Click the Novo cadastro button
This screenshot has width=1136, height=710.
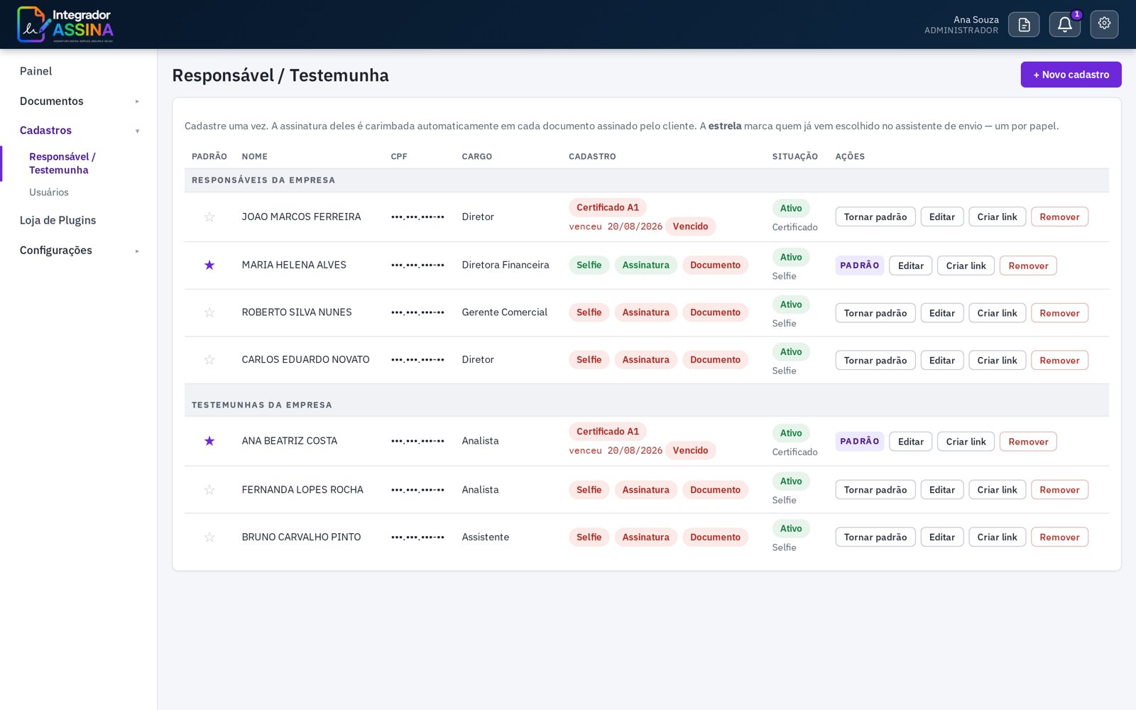[x=1071, y=75]
